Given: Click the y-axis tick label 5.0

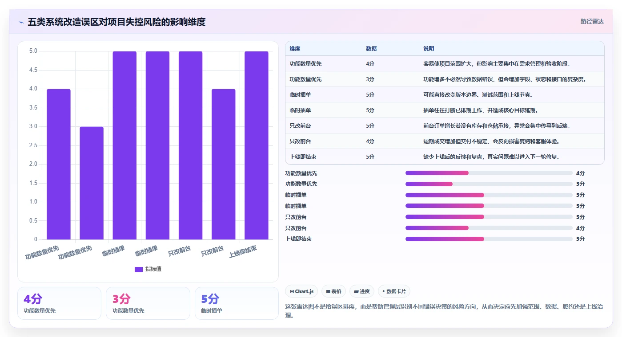Looking at the screenshot, I should click(x=33, y=51).
